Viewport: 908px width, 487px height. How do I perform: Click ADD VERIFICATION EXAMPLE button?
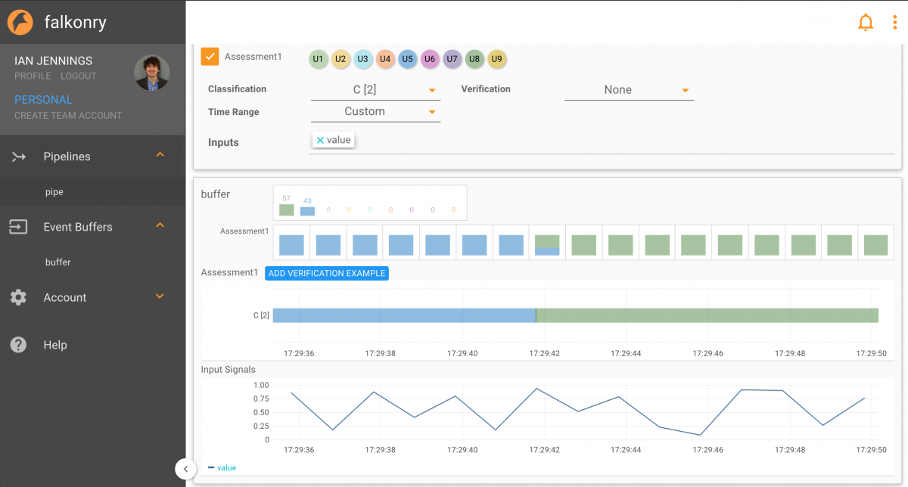pos(327,273)
